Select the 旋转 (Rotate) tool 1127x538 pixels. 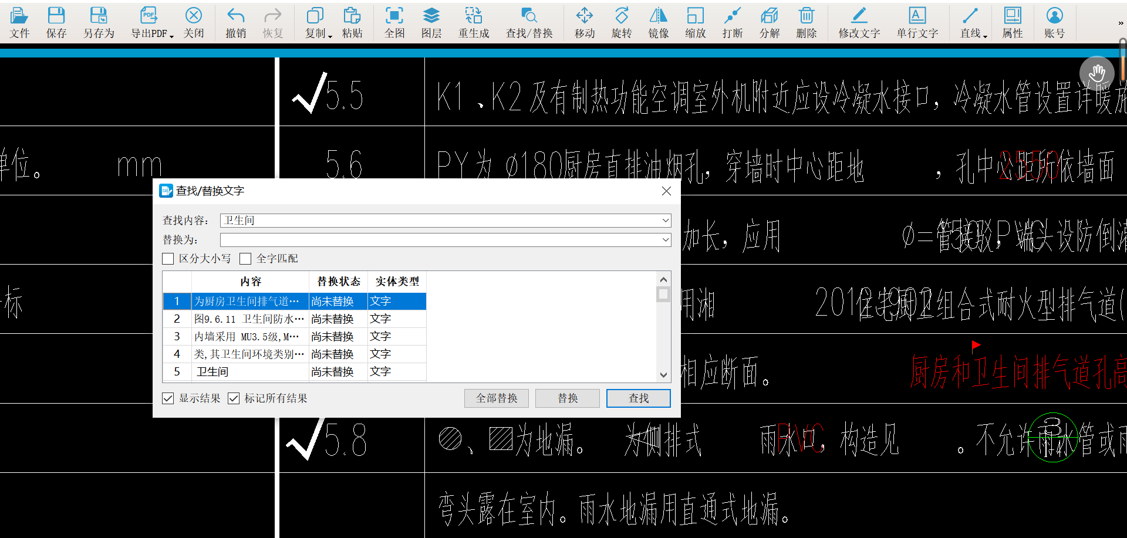coord(622,23)
